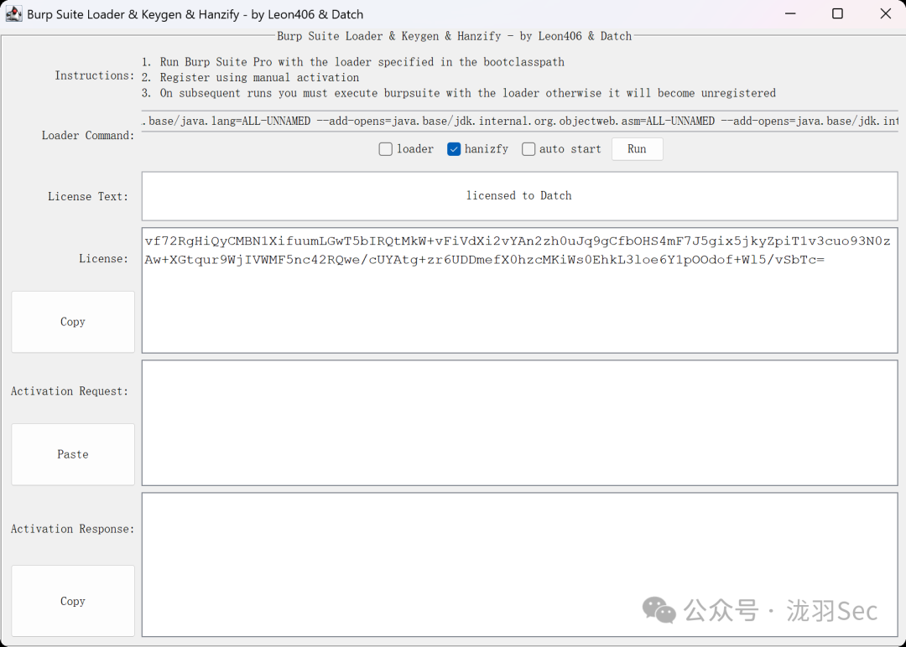Click inside the Activation Request text area
The height and width of the screenshot is (647, 906).
pyautogui.click(x=519, y=422)
